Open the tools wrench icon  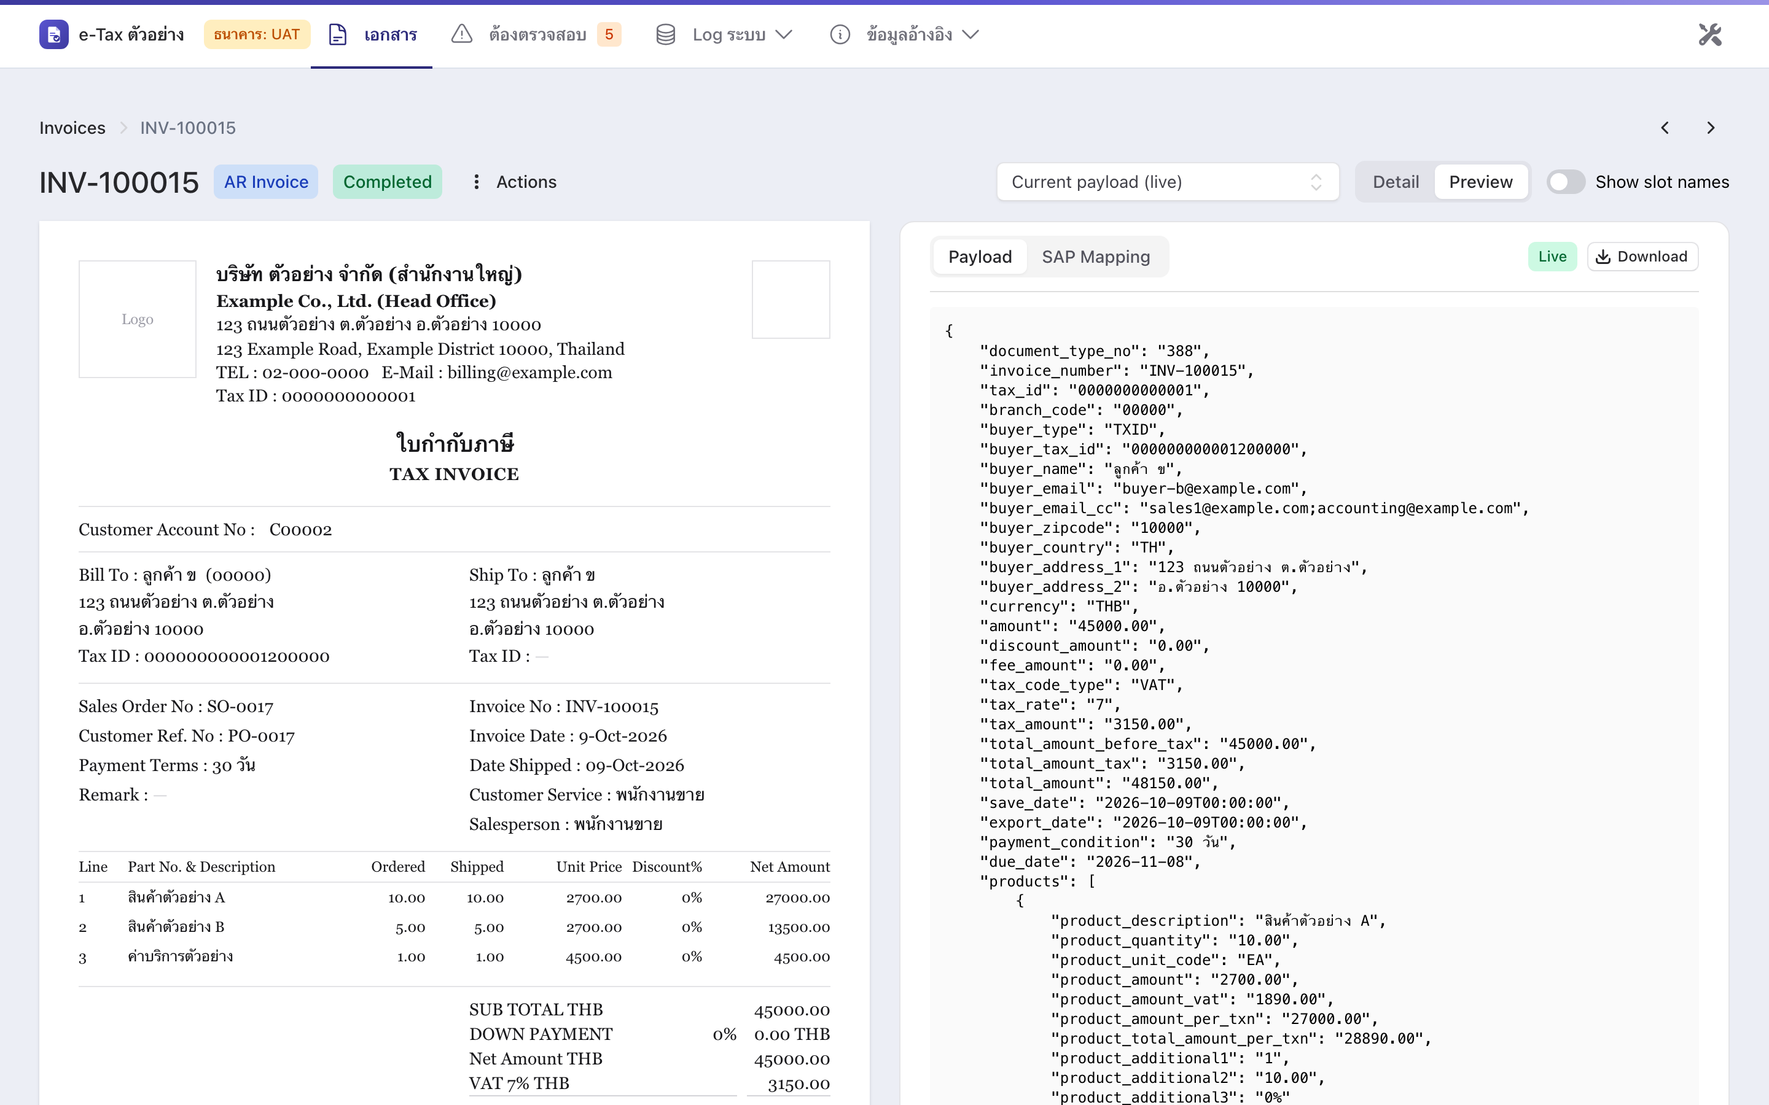[x=1710, y=34]
